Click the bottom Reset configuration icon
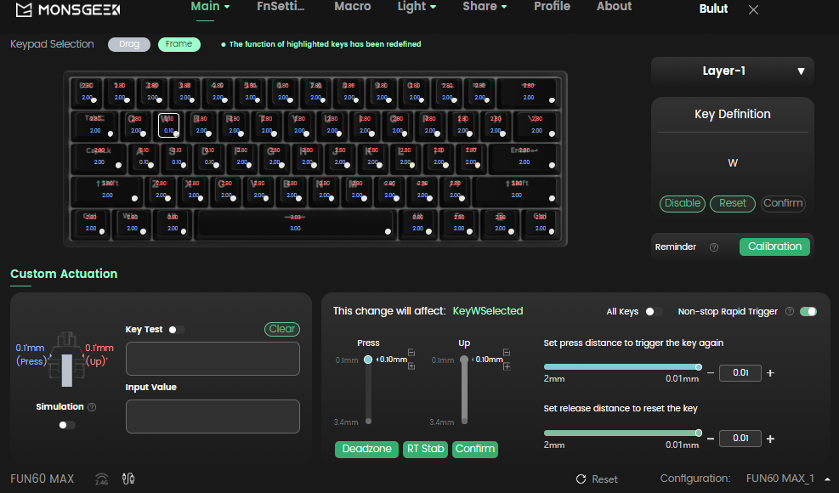This screenshot has width=839, height=493. tap(581, 479)
